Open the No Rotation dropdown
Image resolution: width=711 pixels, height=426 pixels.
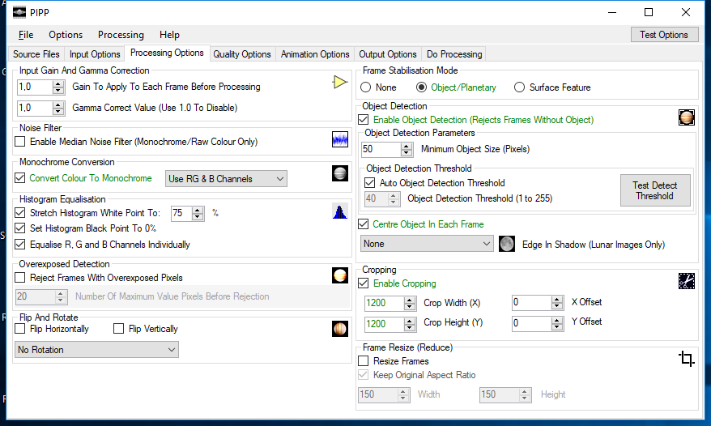(96, 350)
